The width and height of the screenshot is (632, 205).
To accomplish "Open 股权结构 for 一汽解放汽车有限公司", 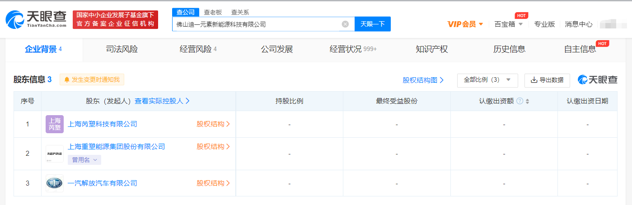I will pos(213,183).
